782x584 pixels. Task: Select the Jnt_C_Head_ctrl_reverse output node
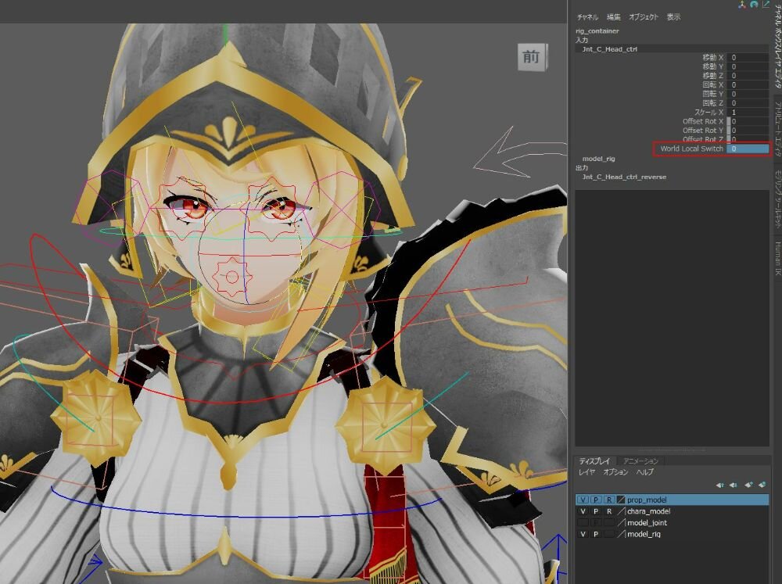624,177
